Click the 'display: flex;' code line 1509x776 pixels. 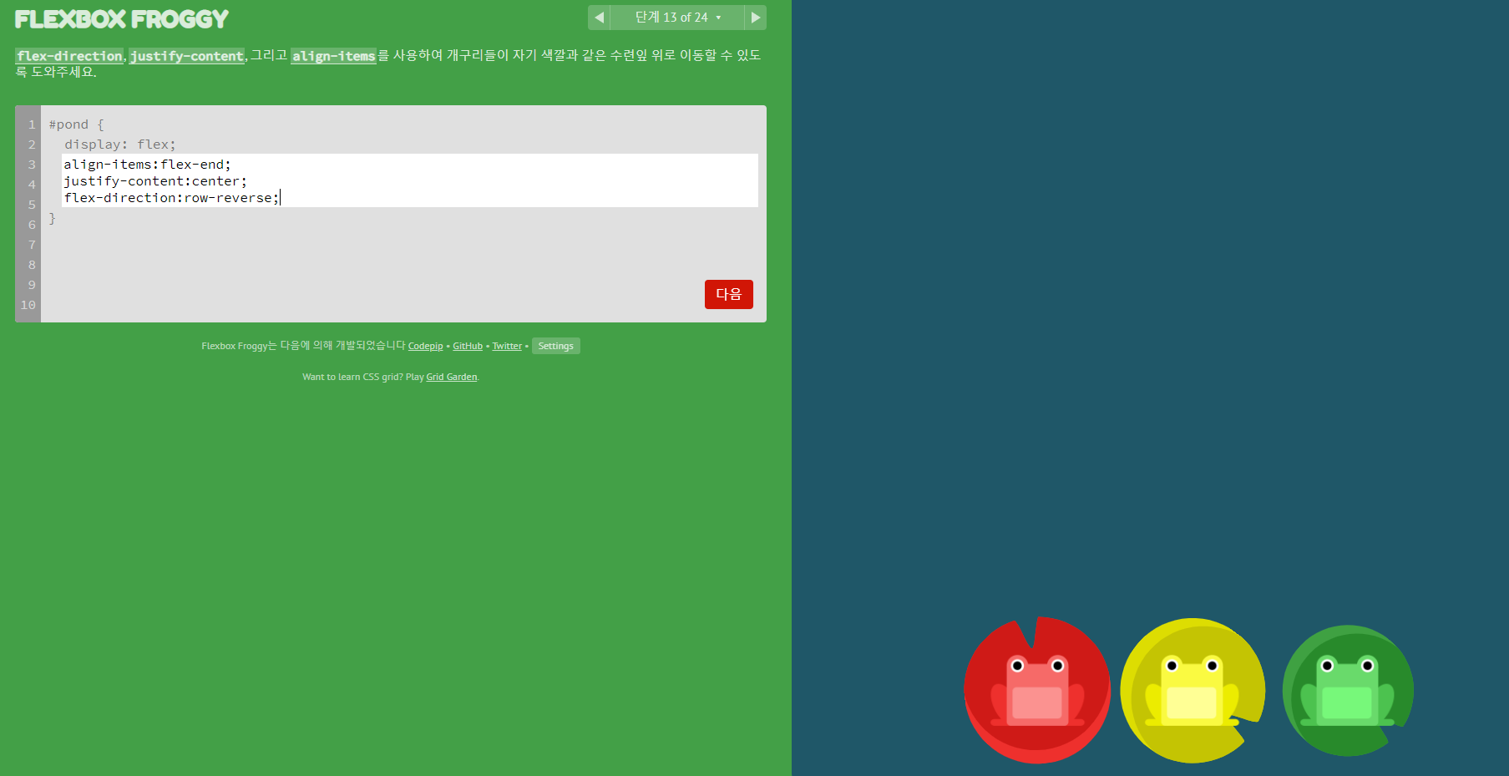tap(120, 145)
